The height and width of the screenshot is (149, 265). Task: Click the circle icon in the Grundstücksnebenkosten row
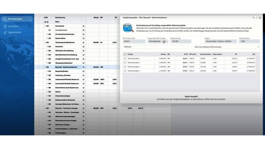point(84,34)
